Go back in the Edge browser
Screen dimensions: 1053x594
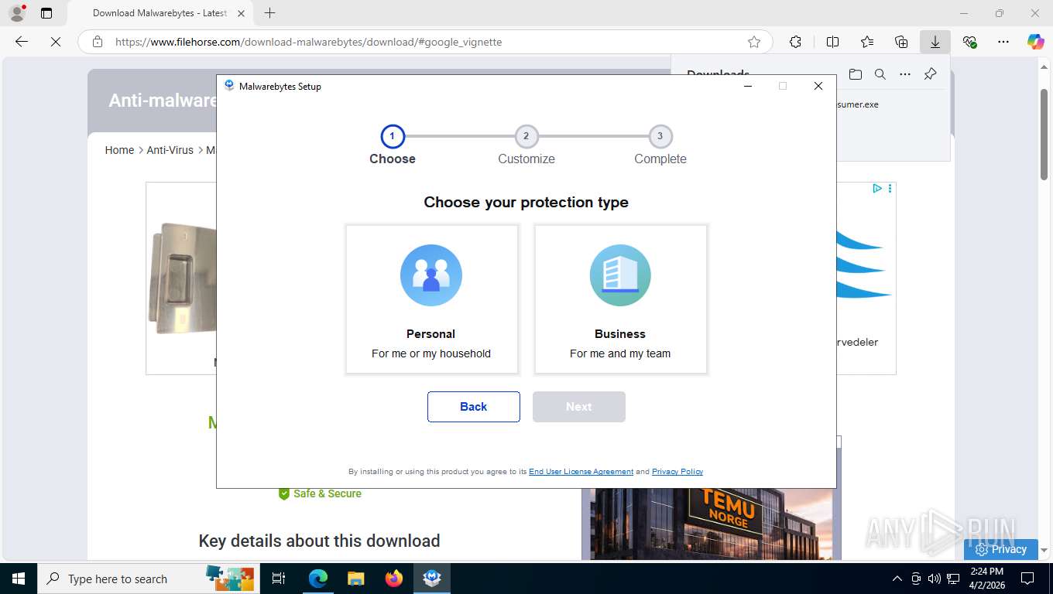pyautogui.click(x=22, y=42)
